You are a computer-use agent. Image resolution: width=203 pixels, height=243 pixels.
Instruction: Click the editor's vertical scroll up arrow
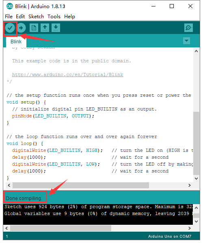coord(197,51)
